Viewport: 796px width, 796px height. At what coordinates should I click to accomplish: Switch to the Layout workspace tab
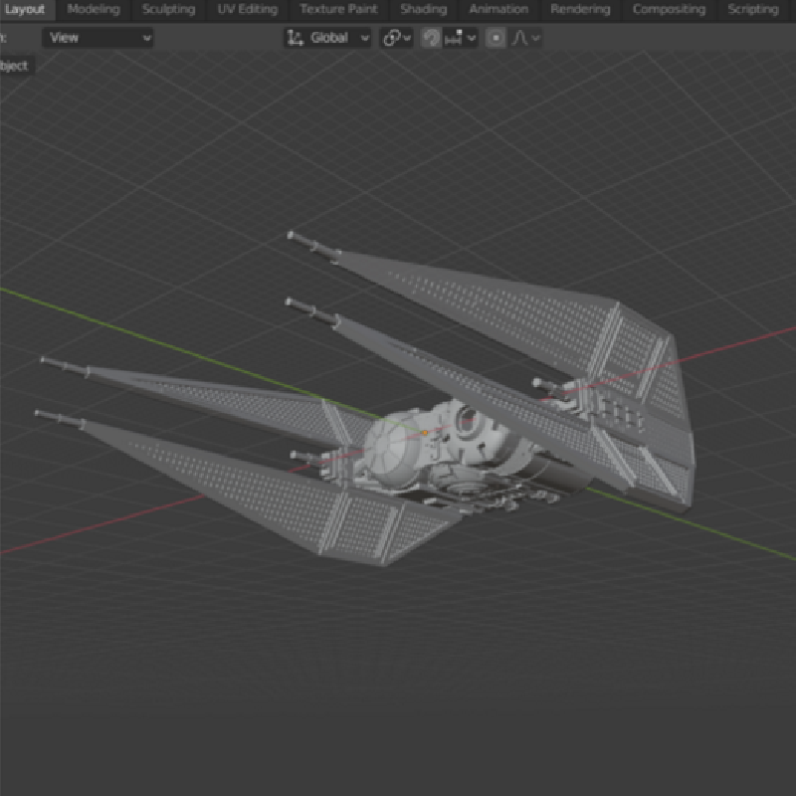click(27, 9)
